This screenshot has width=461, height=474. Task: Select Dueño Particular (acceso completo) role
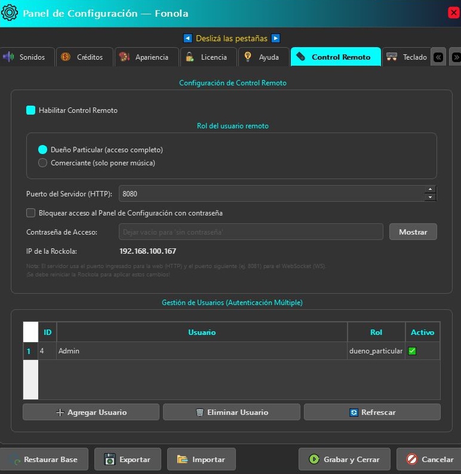click(42, 150)
